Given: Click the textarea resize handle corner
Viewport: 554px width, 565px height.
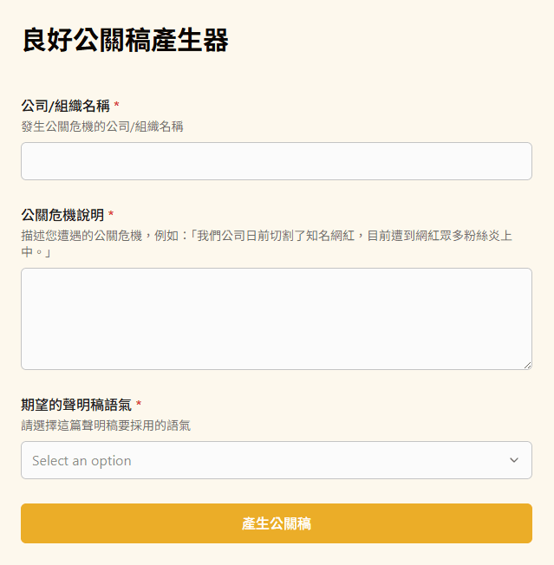Looking at the screenshot, I should (x=527, y=365).
